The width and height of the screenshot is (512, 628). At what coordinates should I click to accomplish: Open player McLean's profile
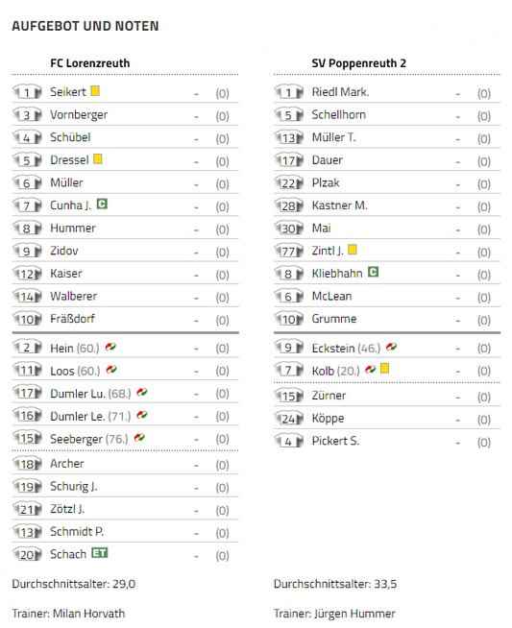pyautogui.click(x=331, y=297)
